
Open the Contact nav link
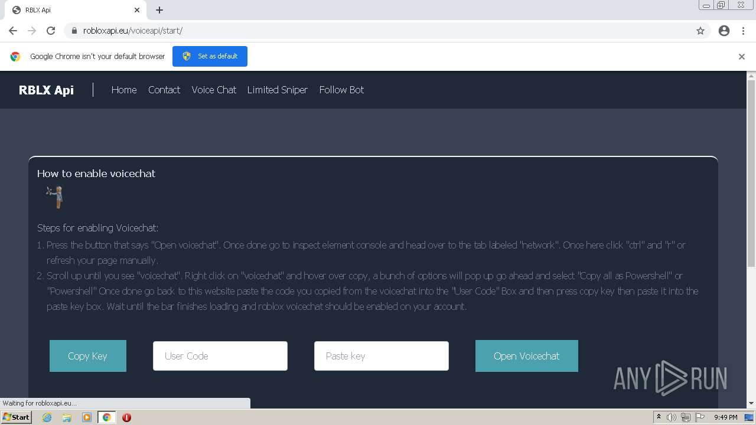(x=164, y=90)
